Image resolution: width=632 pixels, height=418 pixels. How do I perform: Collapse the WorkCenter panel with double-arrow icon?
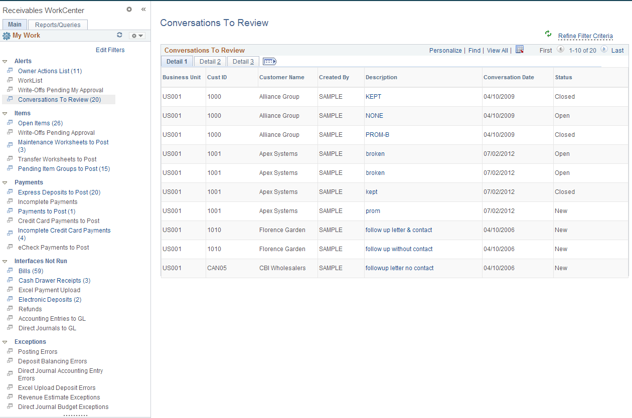point(143,9)
